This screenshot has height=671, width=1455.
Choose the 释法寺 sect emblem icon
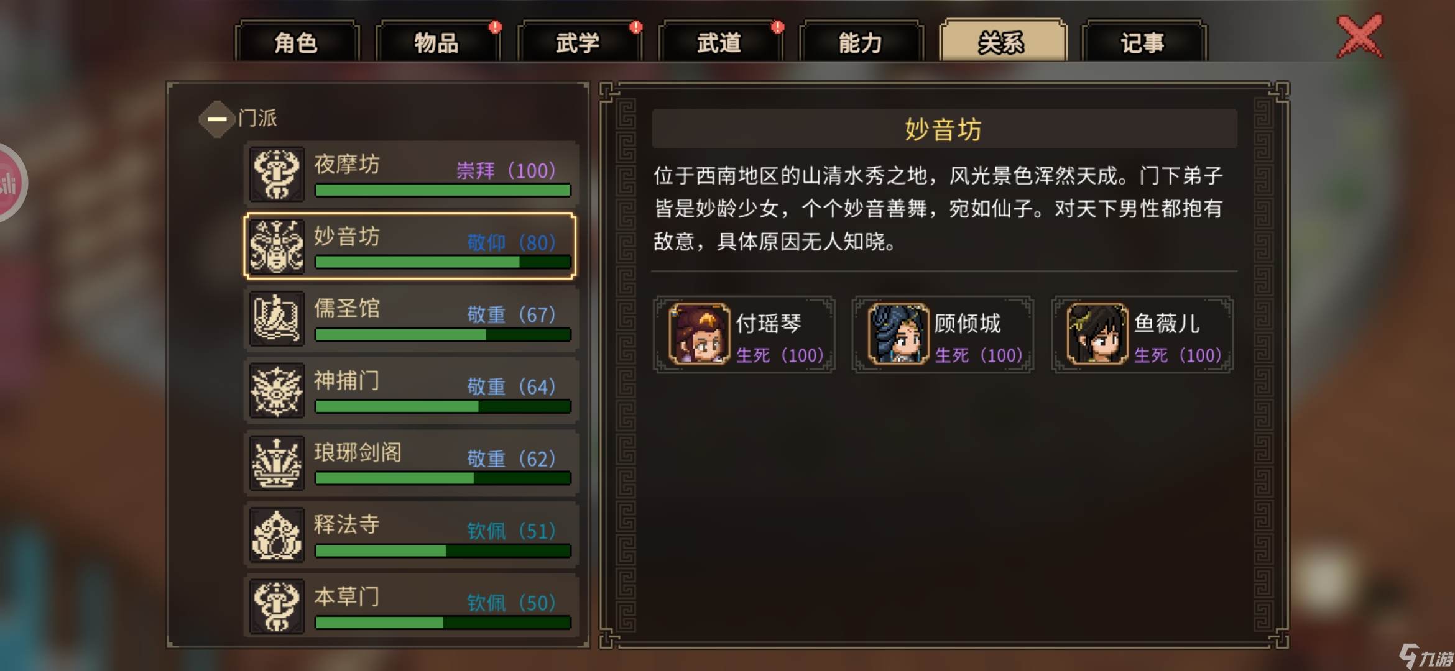[277, 534]
